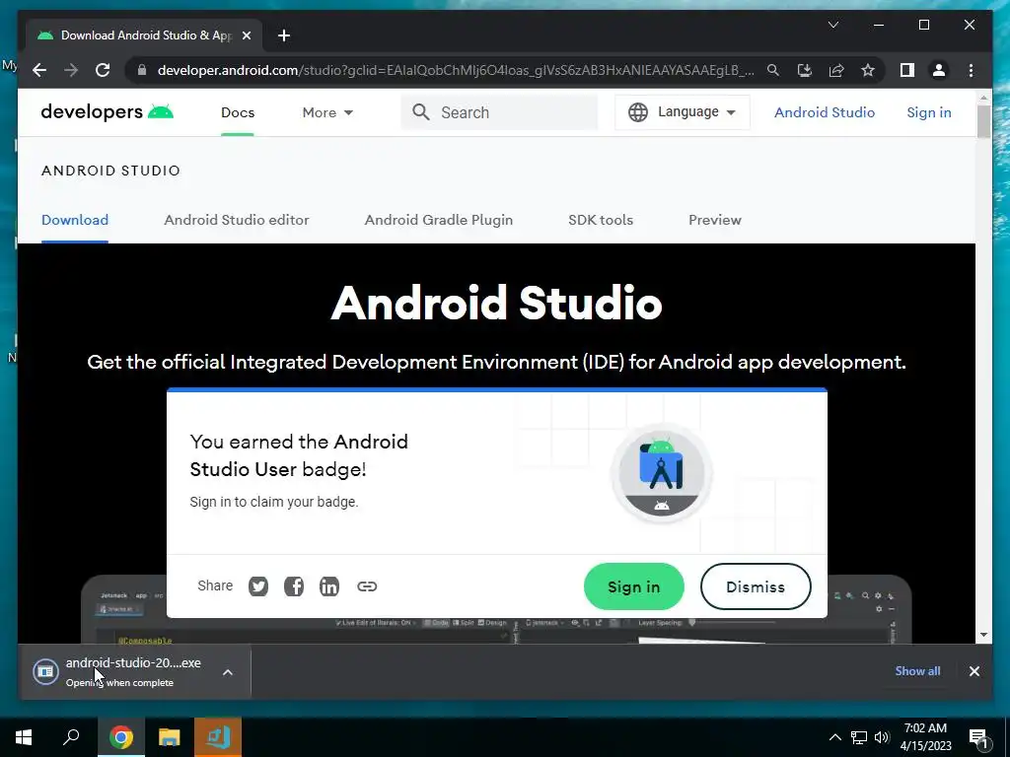Share this page icon
The image size is (1010, 757).
point(836,70)
